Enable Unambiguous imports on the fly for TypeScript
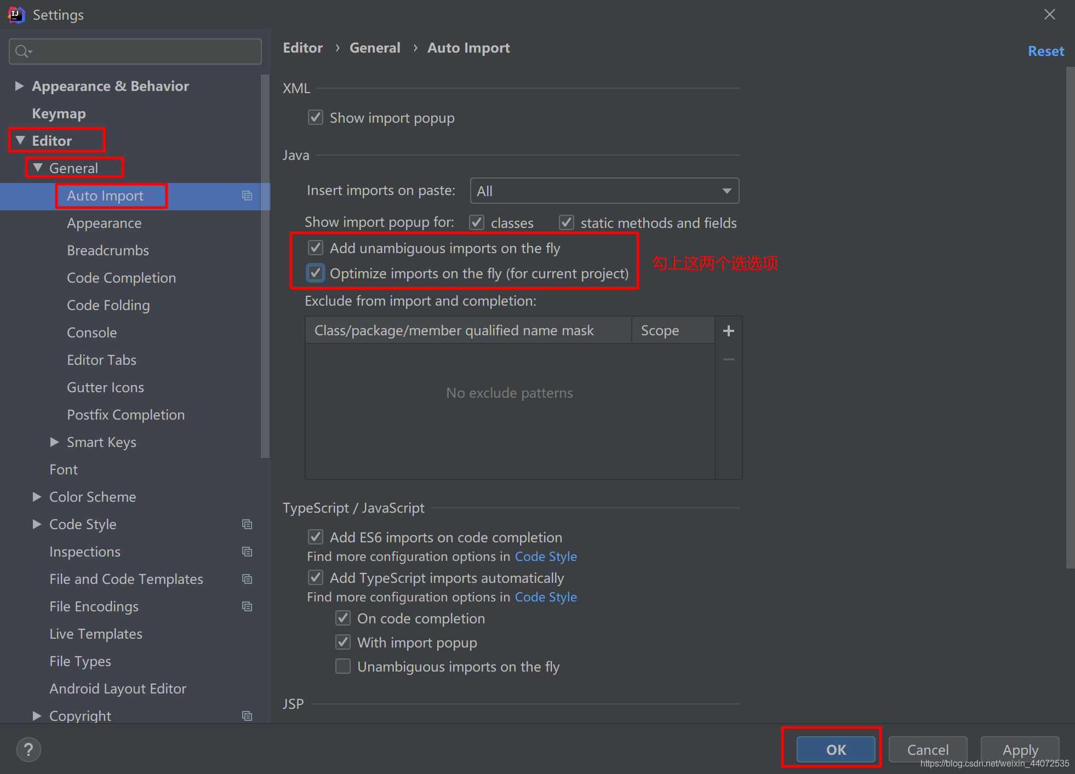The image size is (1075, 774). pos(343,667)
